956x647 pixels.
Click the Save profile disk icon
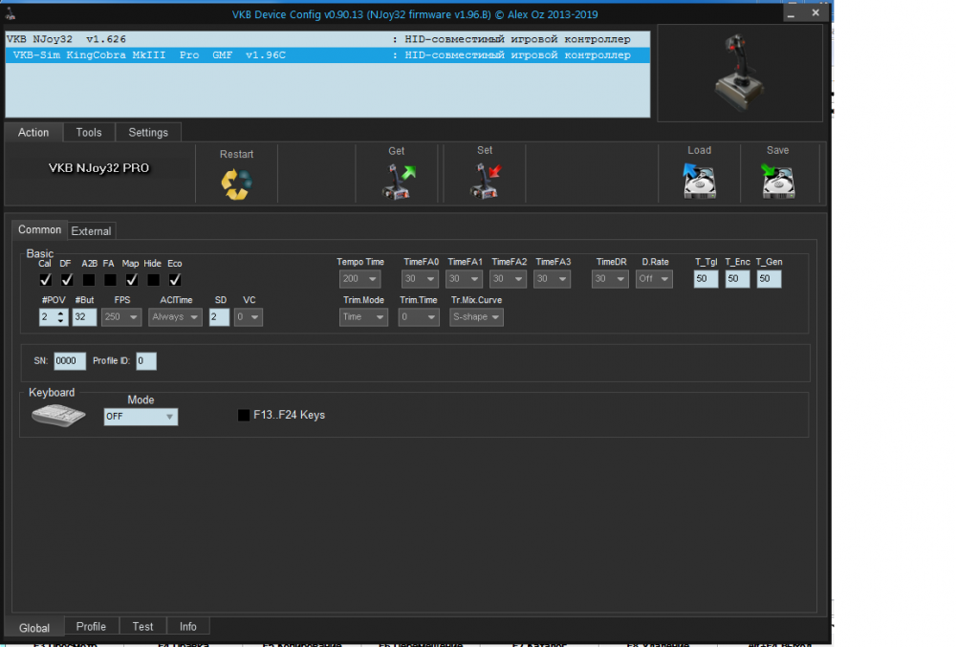click(x=777, y=180)
